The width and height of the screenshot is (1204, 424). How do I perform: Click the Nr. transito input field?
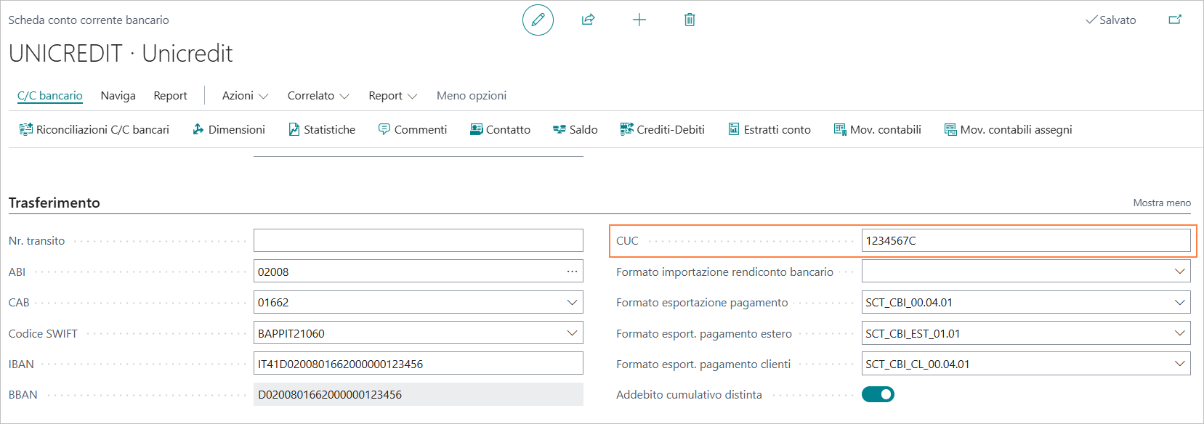pyautogui.click(x=419, y=240)
